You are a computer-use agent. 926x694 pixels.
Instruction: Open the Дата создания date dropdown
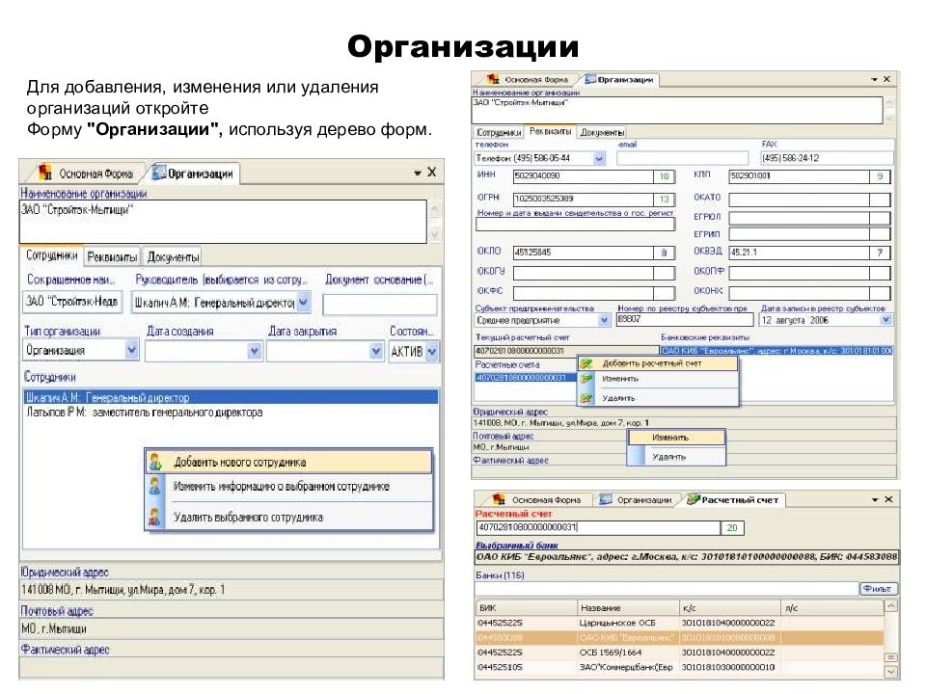click(255, 351)
